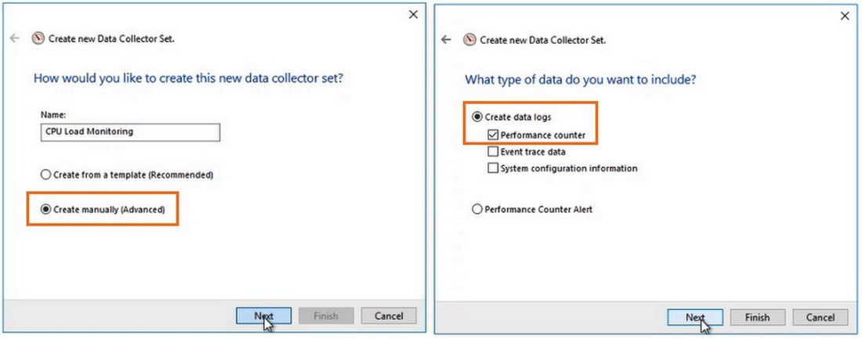The width and height of the screenshot is (862, 339).
Task: Click right dialog title 'Create new Data Collector Set.'
Action: (543, 40)
